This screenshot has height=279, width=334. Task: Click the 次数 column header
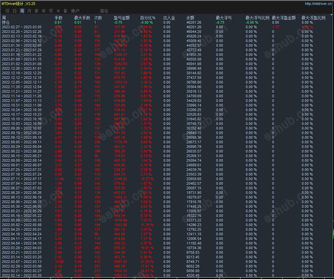click(x=98, y=18)
